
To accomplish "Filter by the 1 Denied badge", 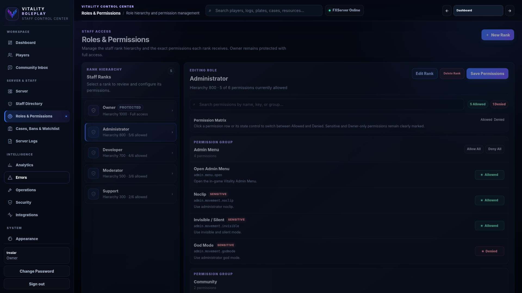I will [499, 104].
